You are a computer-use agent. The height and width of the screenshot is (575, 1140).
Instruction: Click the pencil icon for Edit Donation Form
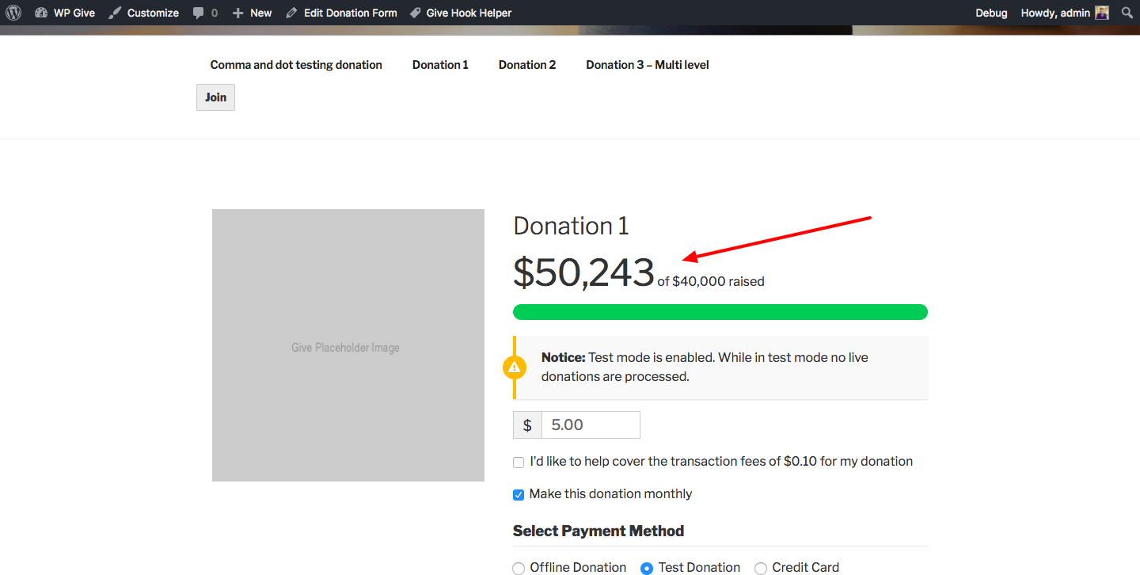coord(291,13)
